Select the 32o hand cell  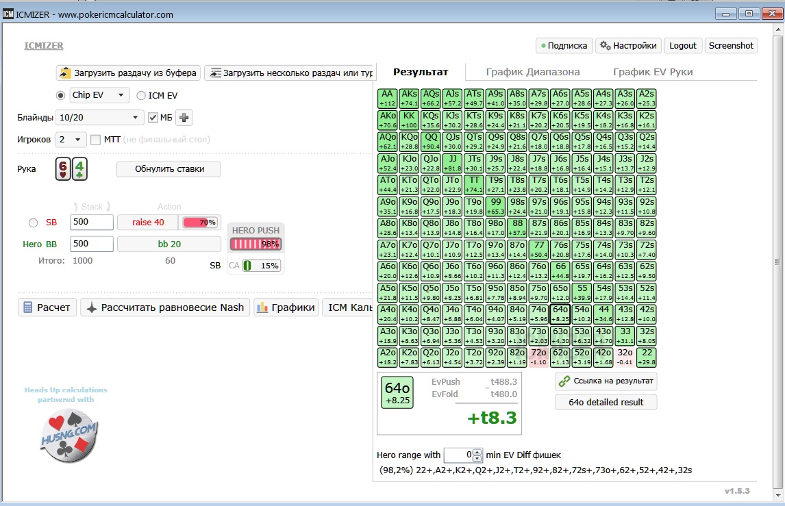coord(625,357)
